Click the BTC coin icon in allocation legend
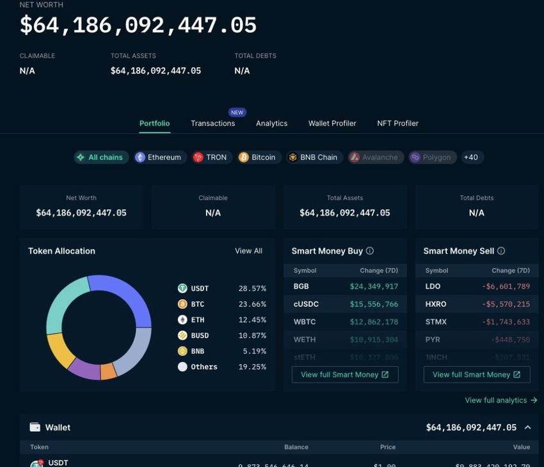 click(182, 304)
